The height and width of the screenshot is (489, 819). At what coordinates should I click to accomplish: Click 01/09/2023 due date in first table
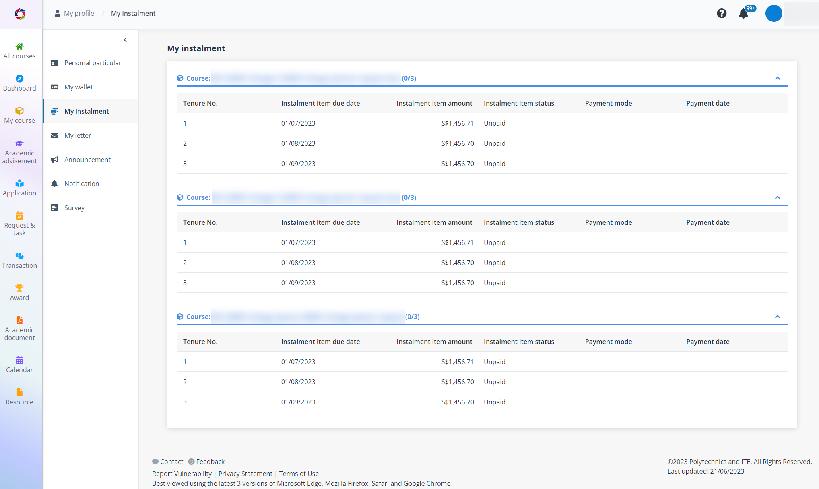point(298,164)
